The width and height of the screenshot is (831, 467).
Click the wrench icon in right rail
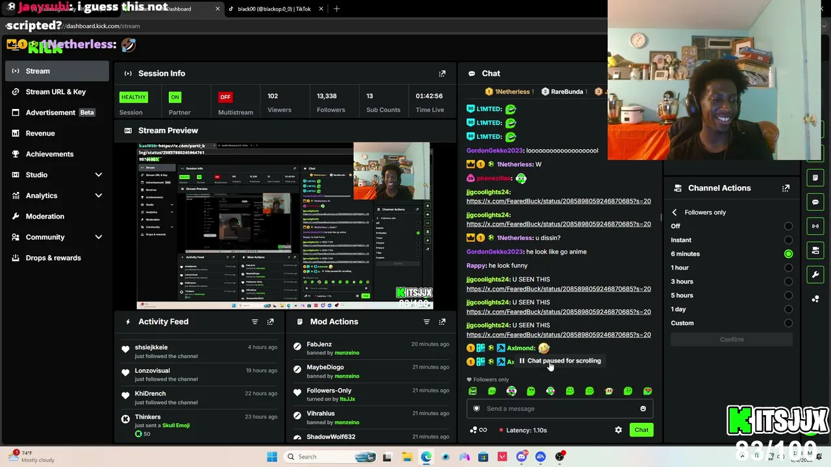coord(815,274)
